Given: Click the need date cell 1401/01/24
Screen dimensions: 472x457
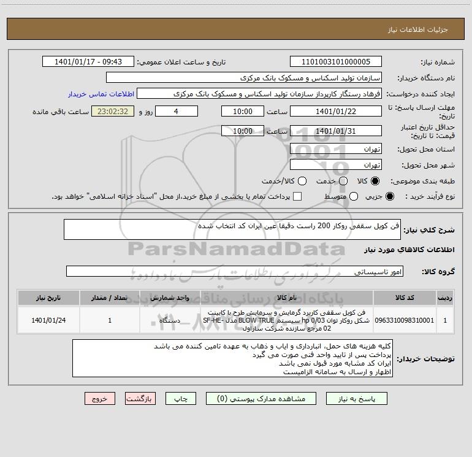Looking at the screenshot, I should pyautogui.click(x=48, y=320).
